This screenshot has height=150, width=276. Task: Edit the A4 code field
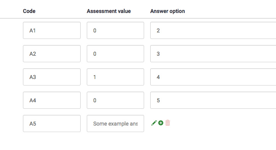[52, 100]
